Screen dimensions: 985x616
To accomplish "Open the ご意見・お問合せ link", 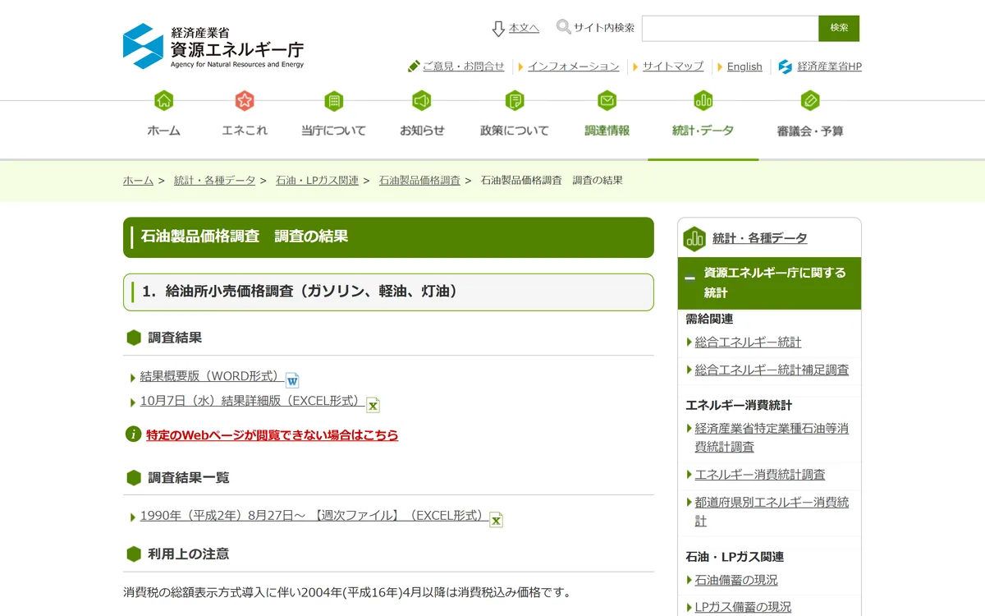I will [464, 67].
